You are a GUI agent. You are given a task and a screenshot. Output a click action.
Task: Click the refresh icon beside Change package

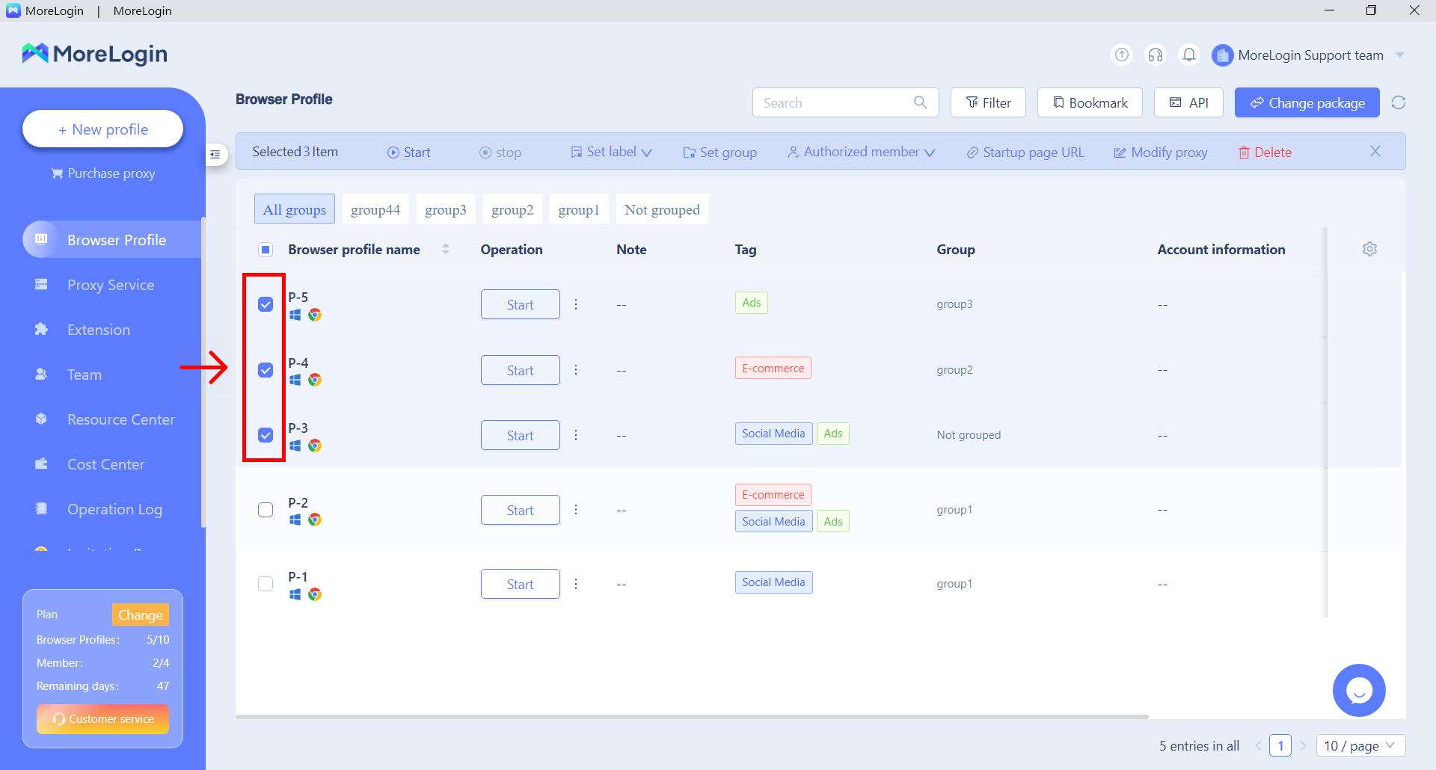1399,102
